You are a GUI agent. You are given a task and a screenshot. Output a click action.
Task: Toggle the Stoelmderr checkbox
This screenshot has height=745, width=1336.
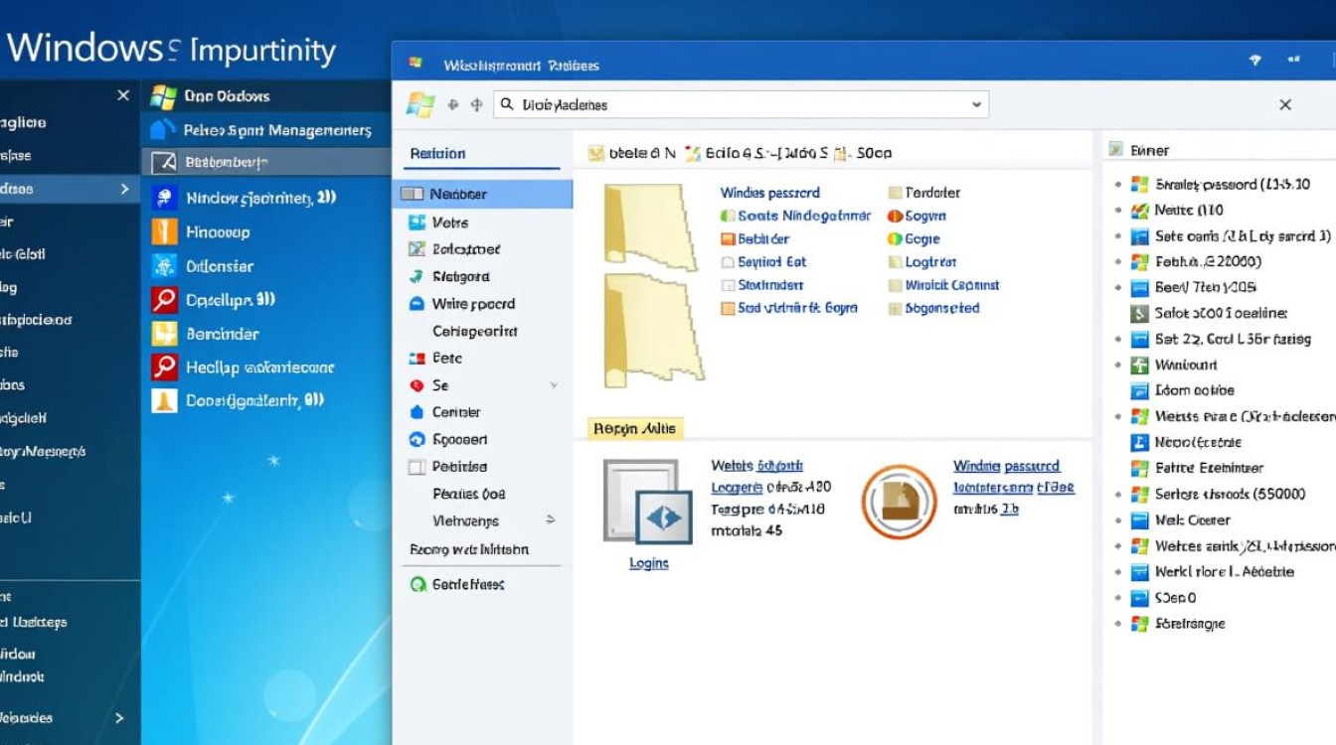[728, 285]
